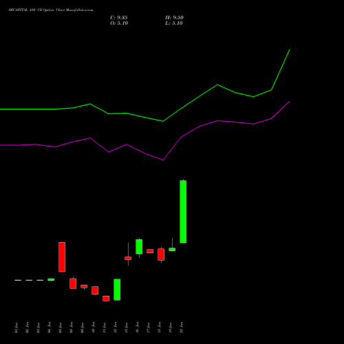Click the tallest green candlestick on the chart
Viewport: 344px width, 344px height.
click(x=183, y=211)
